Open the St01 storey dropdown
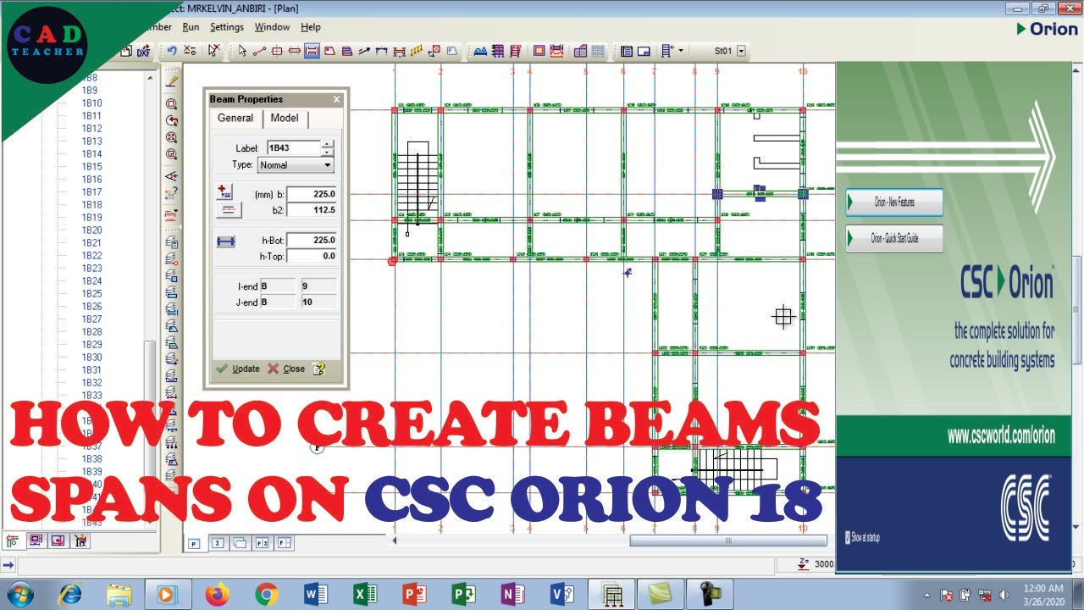Image resolution: width=1084 pixels, height=610 pixels. pyautogui.click(x=742, y=51)
